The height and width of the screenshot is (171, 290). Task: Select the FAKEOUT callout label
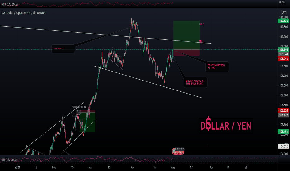[63, 49]
